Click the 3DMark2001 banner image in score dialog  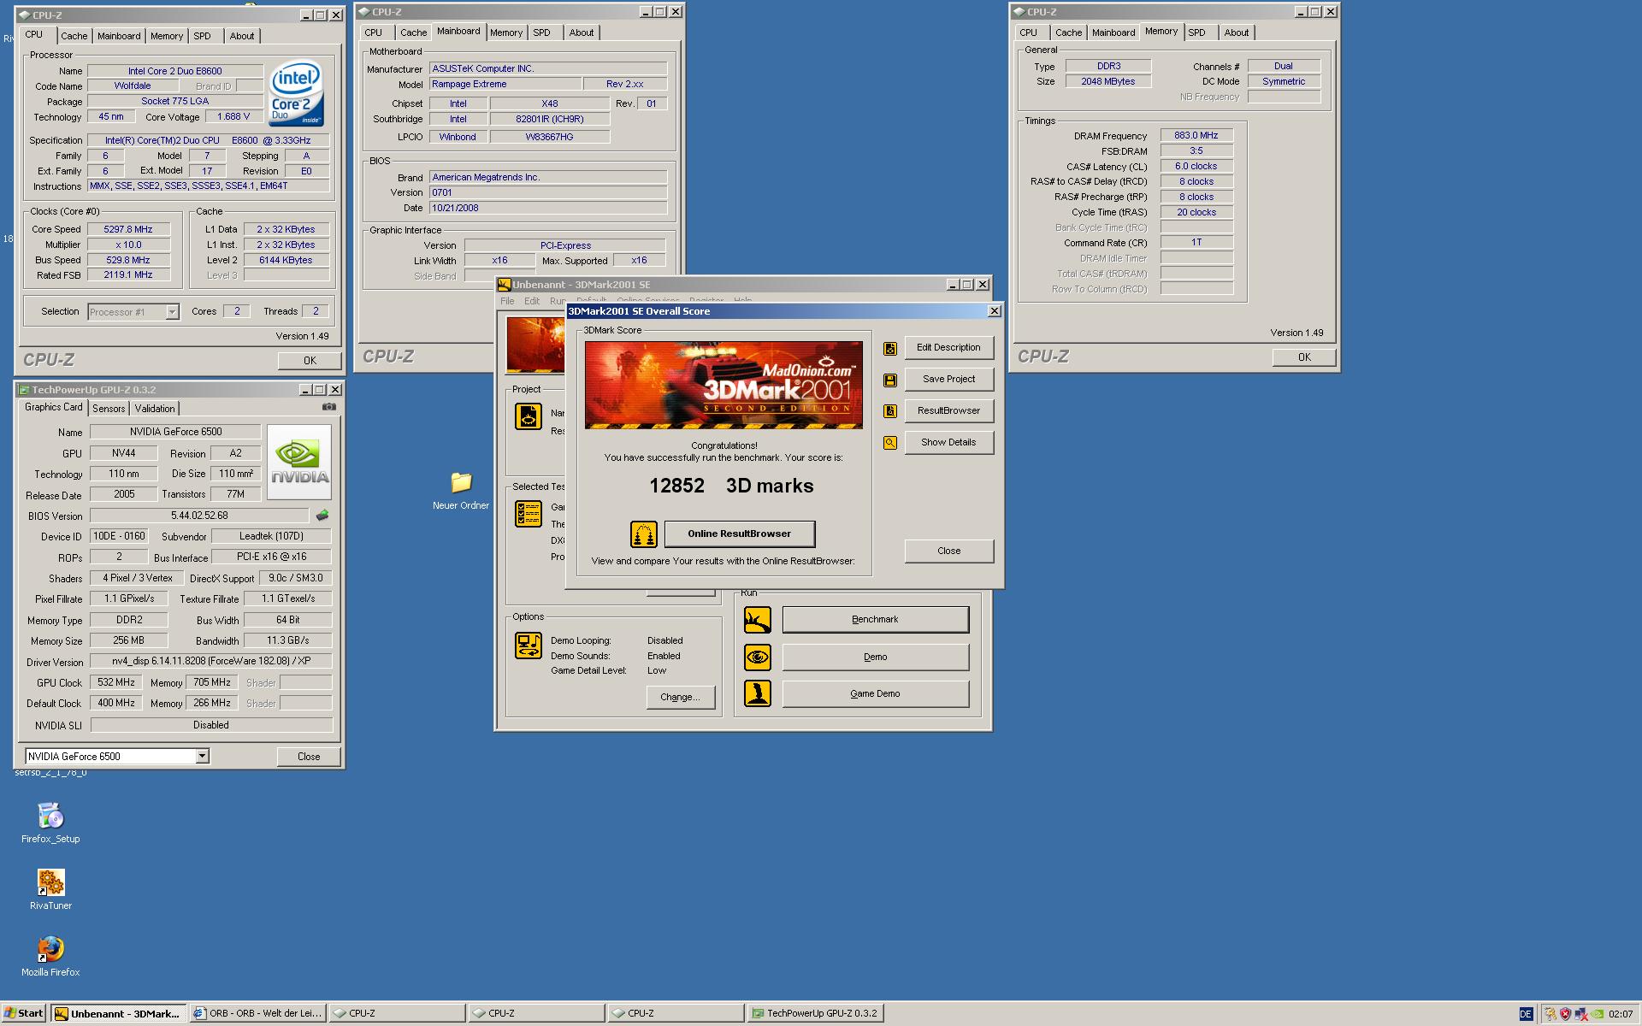(724, 385)
